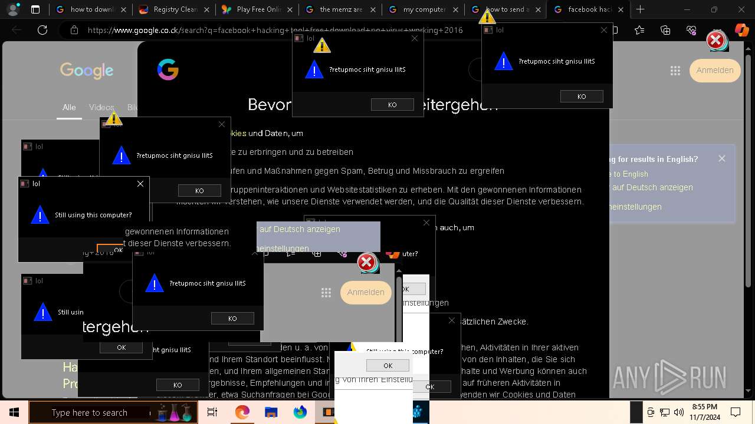Select Google 'Alle' results tab

69,108
